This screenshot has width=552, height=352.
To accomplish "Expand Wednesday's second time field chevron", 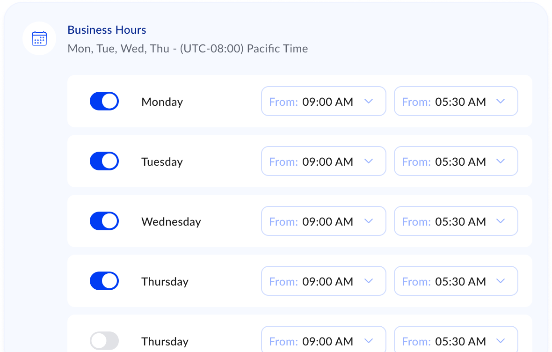I will point(501,221).
